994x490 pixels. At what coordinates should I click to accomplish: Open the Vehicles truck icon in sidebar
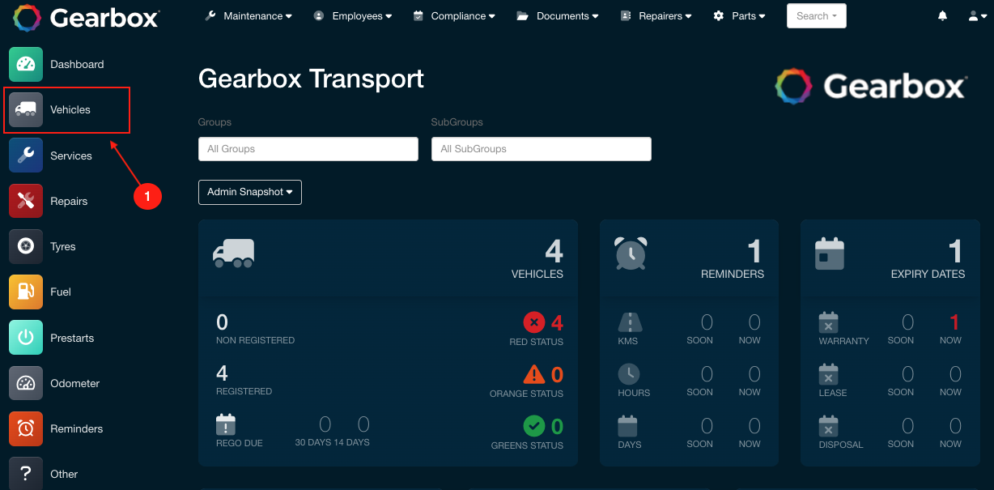pyautogui.click(x=26, y=109)
